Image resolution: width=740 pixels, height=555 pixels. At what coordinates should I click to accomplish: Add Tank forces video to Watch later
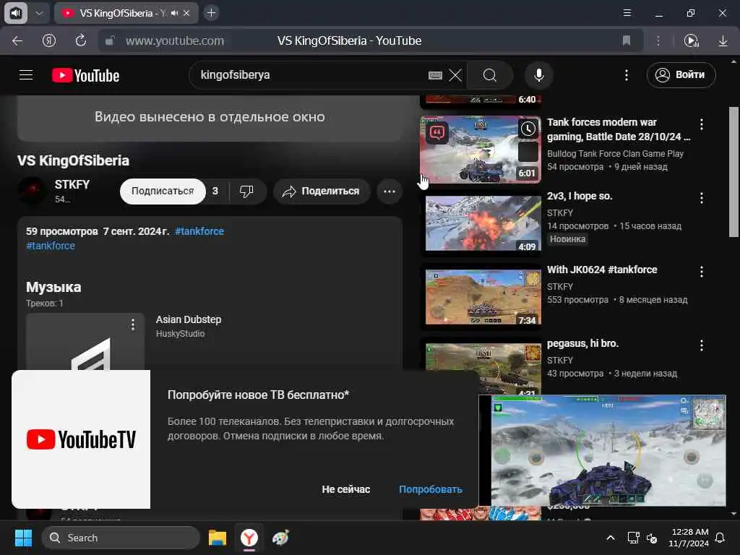click(x=528, y=129)
